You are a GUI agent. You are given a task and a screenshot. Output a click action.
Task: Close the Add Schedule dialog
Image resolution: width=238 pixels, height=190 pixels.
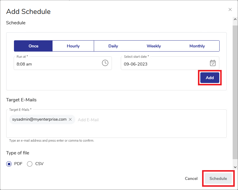tap(230, 9)
